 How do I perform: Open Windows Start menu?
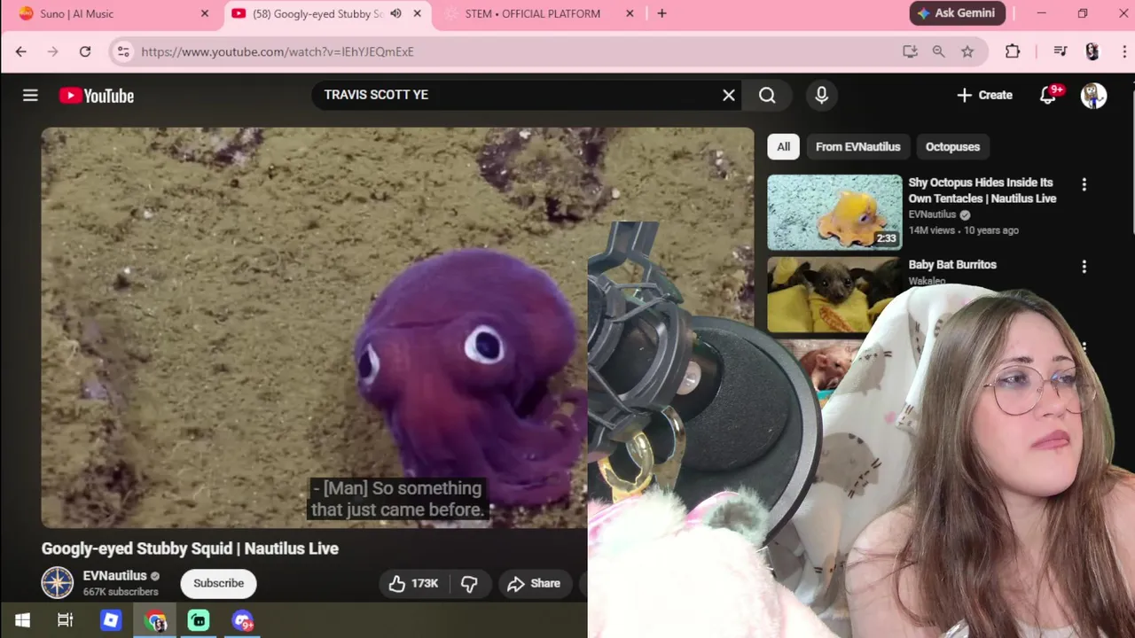(x=22, y=620)
